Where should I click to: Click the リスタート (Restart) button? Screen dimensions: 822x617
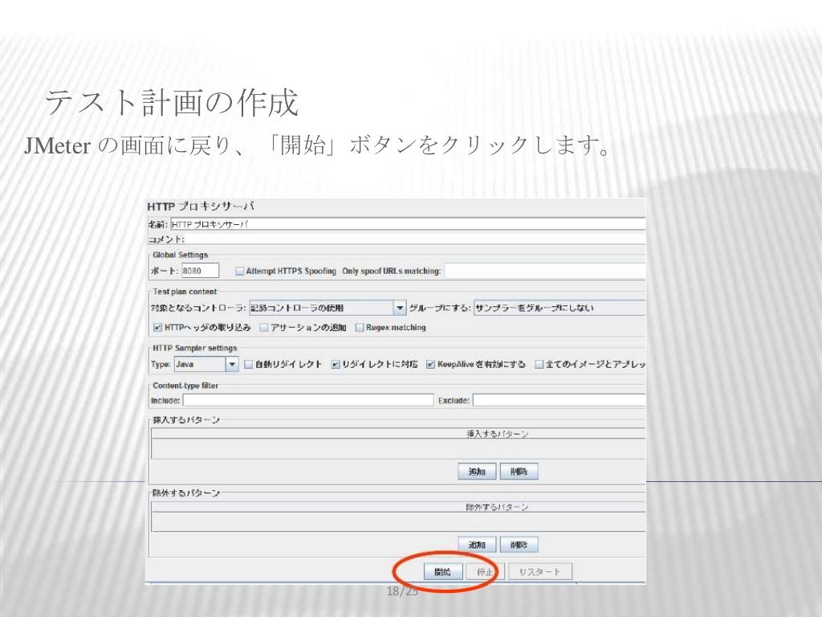pyautogui.click(x=539, y=571)
